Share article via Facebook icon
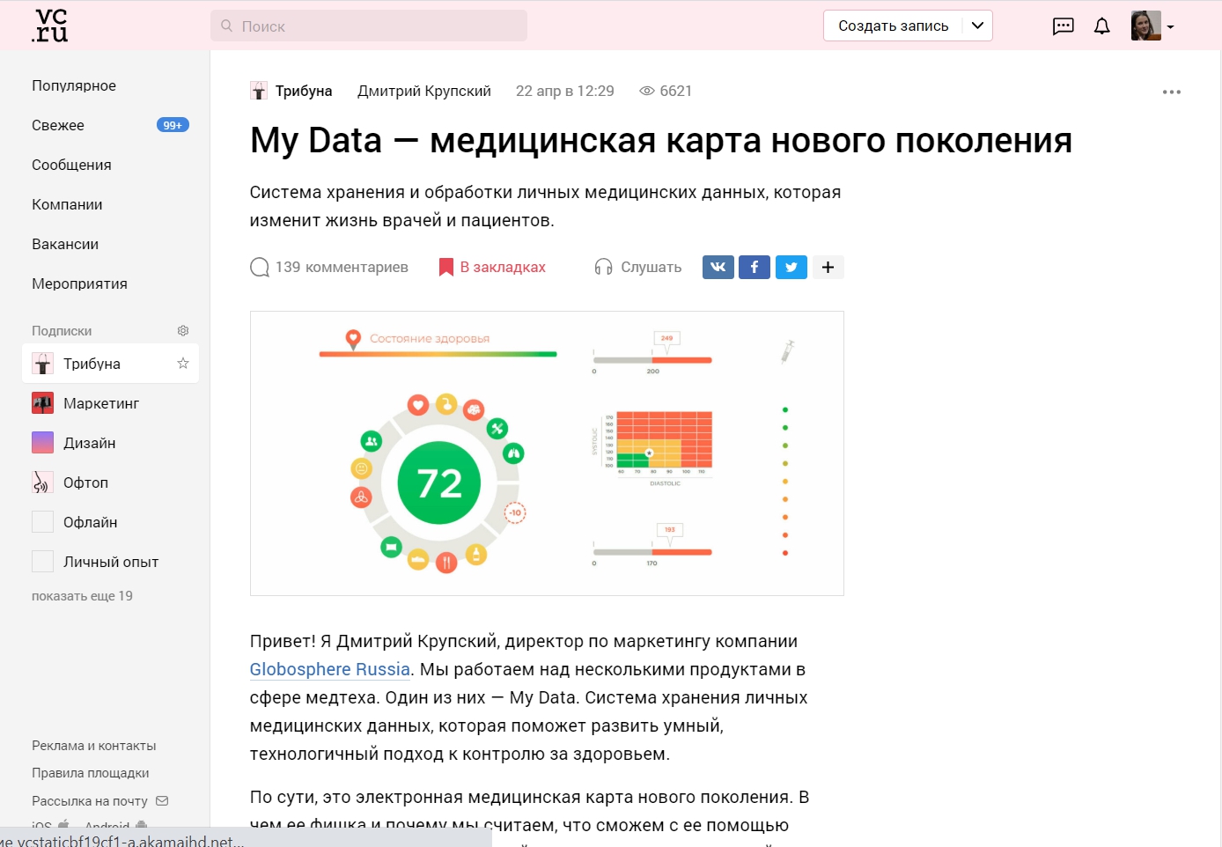 (755, 267)
